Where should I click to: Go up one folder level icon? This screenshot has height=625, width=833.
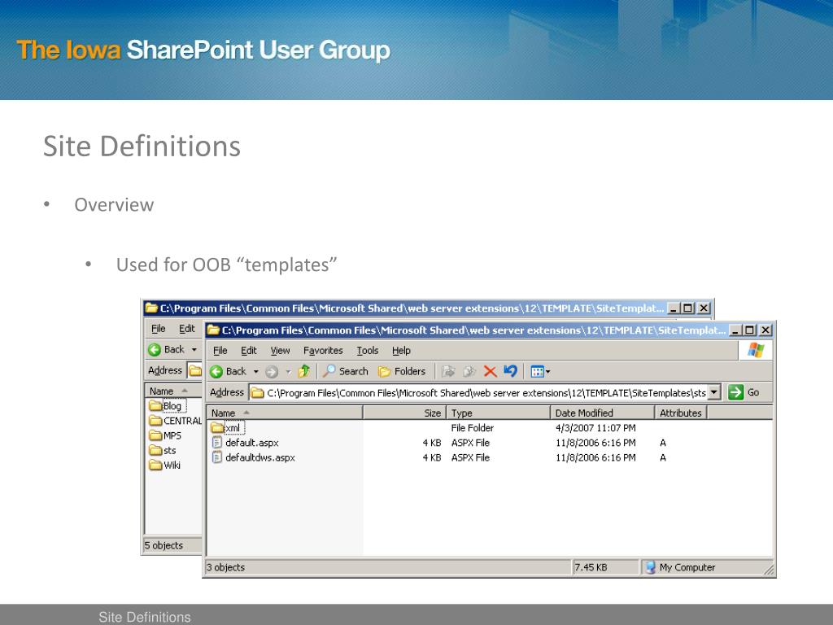304,371
